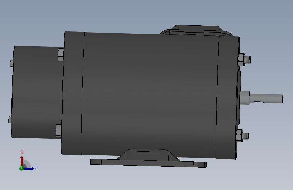Image resolution: width=293 pixels, height=190 pixels.
Task: Click the blue Z axis arrow of the triad
Action: coord(29,169)
